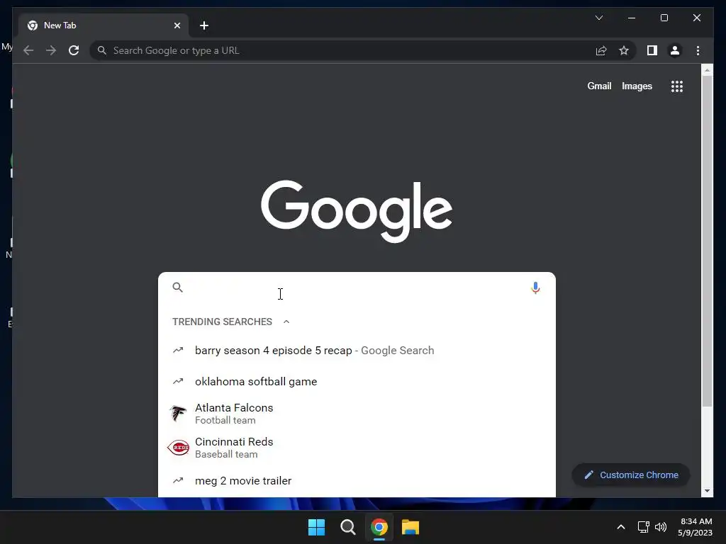Viewport: 726px width, 544px height.
Task: Select meg 2 movie trailer suggestion
Action: coord(357,481)
